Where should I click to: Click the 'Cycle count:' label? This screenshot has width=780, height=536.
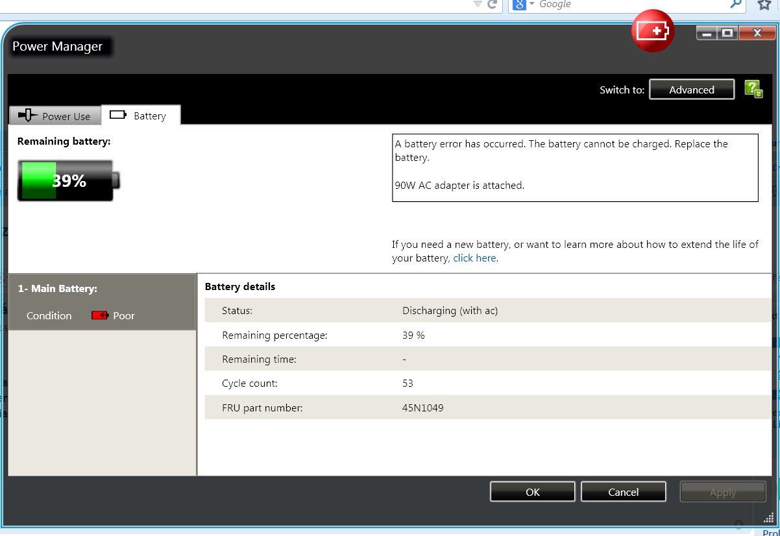250,384
